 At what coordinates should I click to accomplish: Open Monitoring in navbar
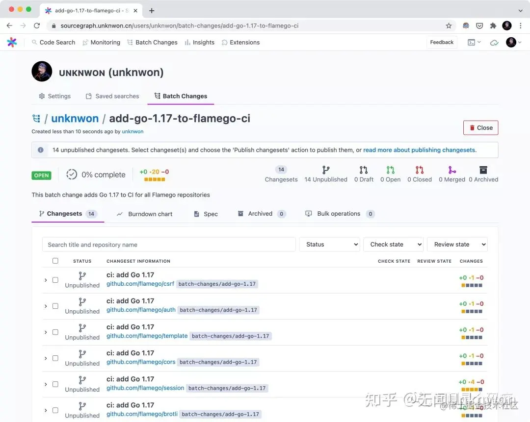coord(102,43)
